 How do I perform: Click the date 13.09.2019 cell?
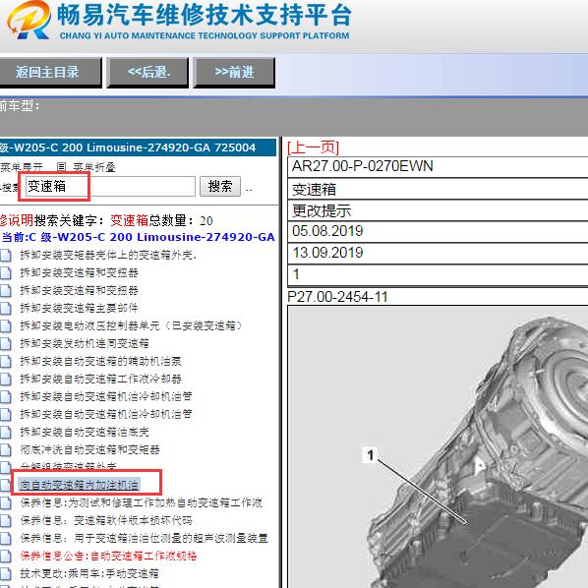point(438,253)
